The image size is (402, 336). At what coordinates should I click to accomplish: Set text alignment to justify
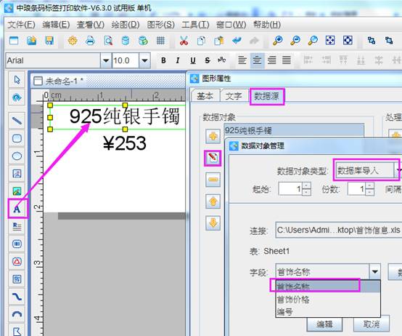click(287, 60)
